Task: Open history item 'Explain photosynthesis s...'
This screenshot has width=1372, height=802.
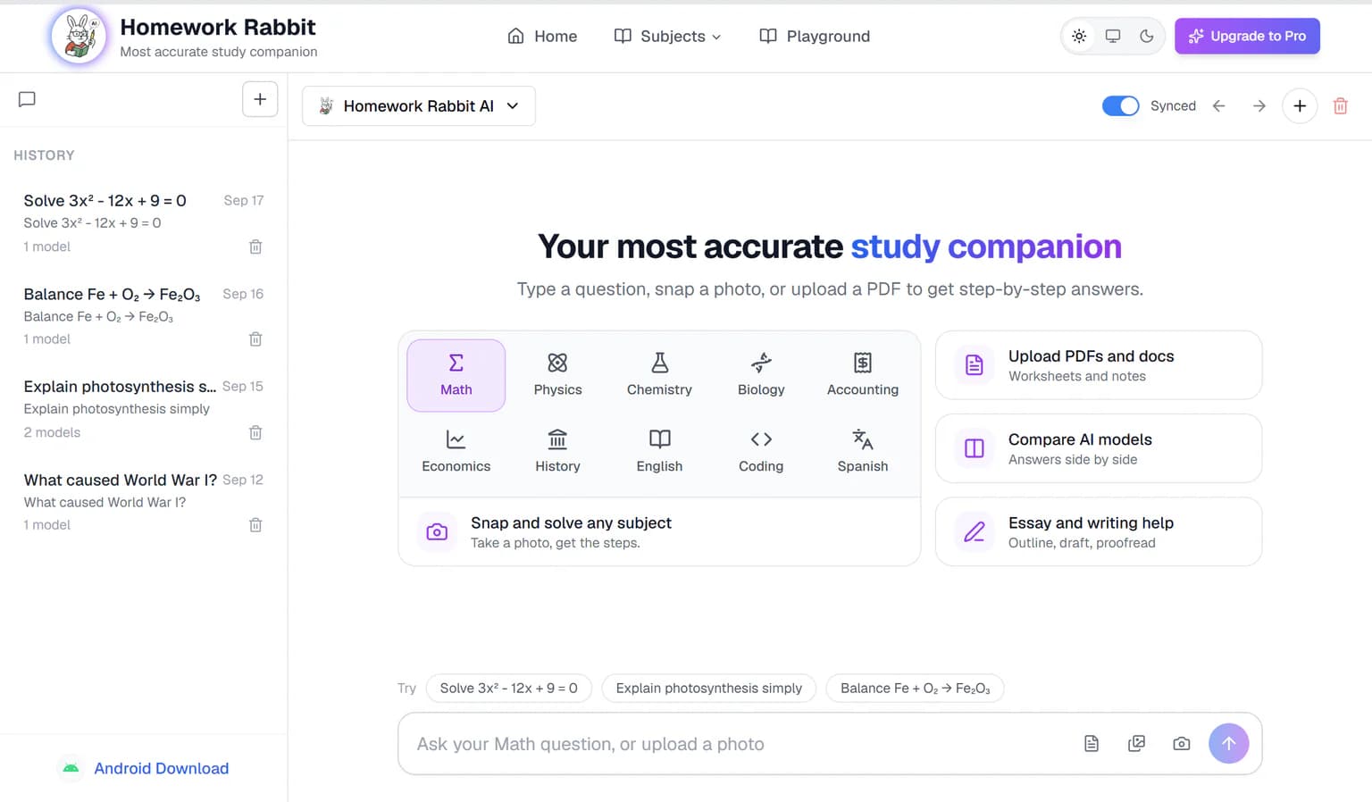Action: click(143, 409)
